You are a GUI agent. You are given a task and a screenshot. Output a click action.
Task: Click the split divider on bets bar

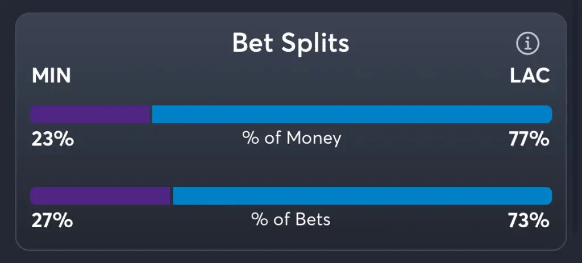pos(172,196)
